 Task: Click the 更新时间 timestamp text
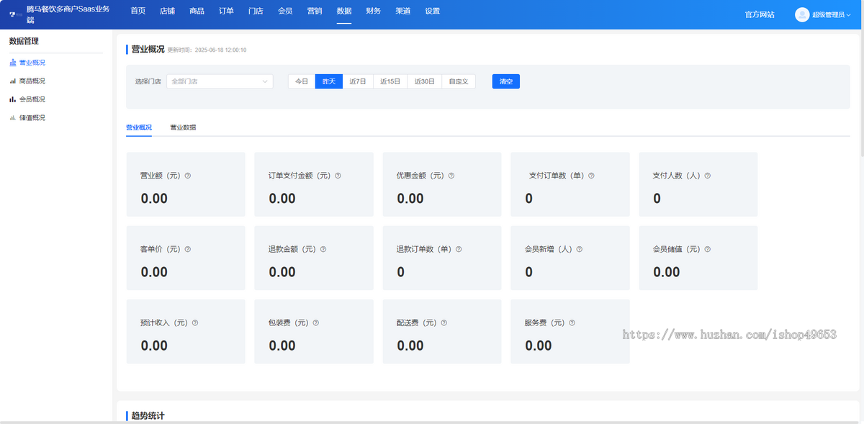[207, 50]
